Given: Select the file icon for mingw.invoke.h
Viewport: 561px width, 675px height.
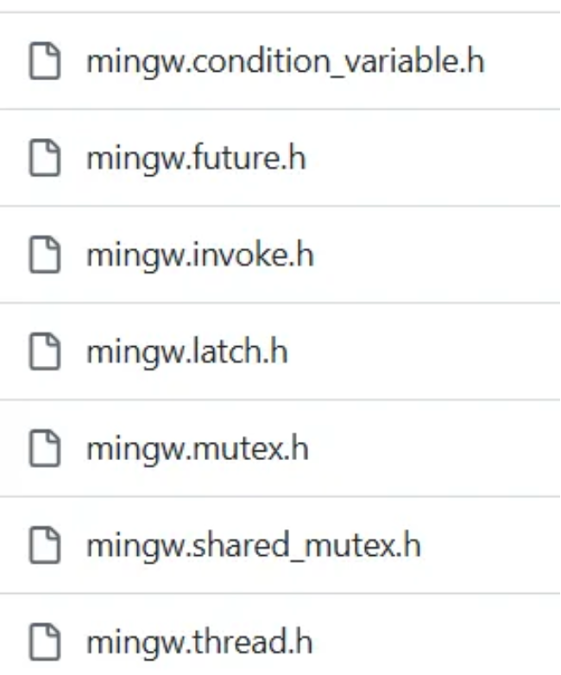Looking at the screenshot, I should pos(45,255).
